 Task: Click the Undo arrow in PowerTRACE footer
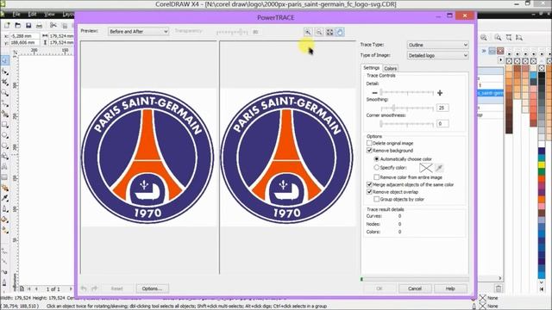(x=84, y=288)
